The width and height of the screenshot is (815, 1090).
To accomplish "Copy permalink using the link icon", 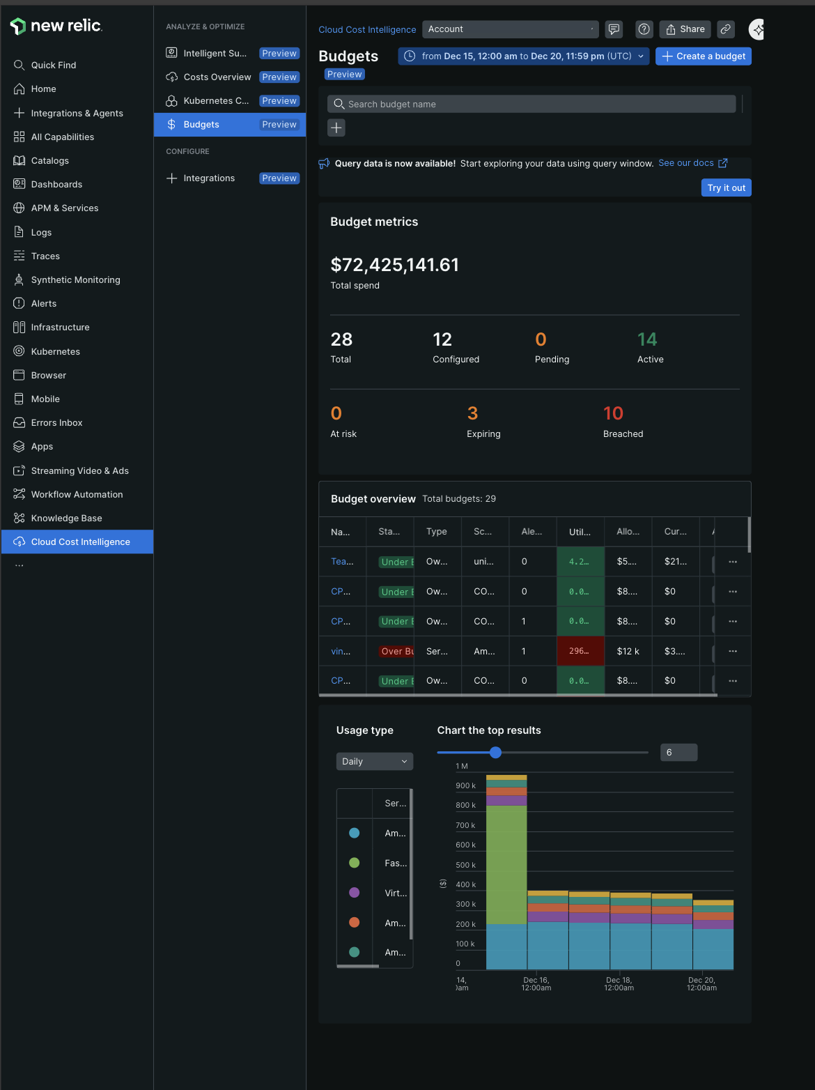I will (726, 29).
